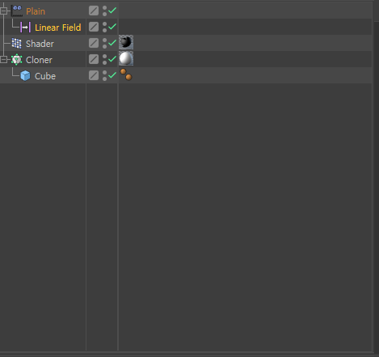Select the white material tag on Cloner
The width and height of the screenshot is (379, 357).
126,58
